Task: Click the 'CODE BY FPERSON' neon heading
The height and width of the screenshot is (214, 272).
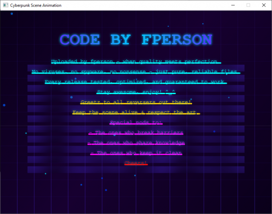Action: click(x=136, y=40)
